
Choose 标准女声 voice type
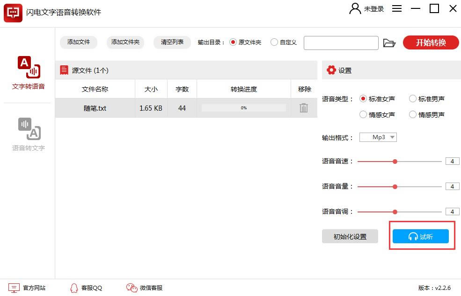pyautogui.click(x=363, y=99)
